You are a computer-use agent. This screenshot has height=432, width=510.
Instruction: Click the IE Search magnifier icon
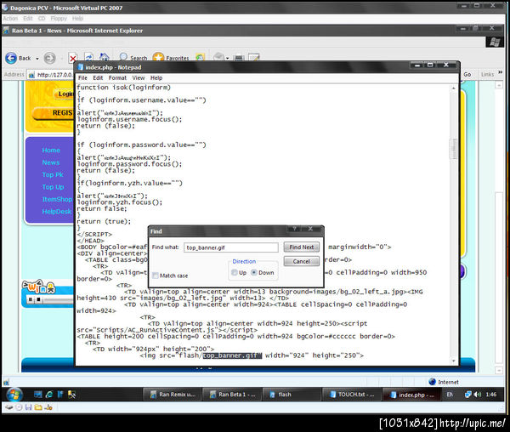pyautogui.click(x=123, y=57)
